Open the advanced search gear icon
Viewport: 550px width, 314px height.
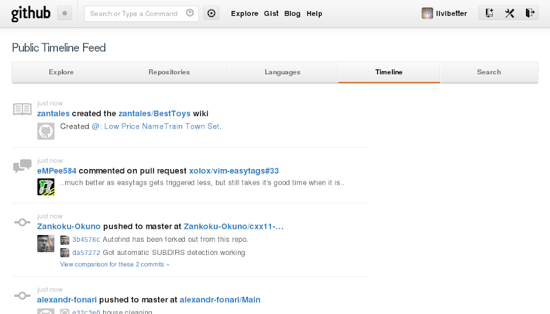pyautogui.click(x=211, y=13)
